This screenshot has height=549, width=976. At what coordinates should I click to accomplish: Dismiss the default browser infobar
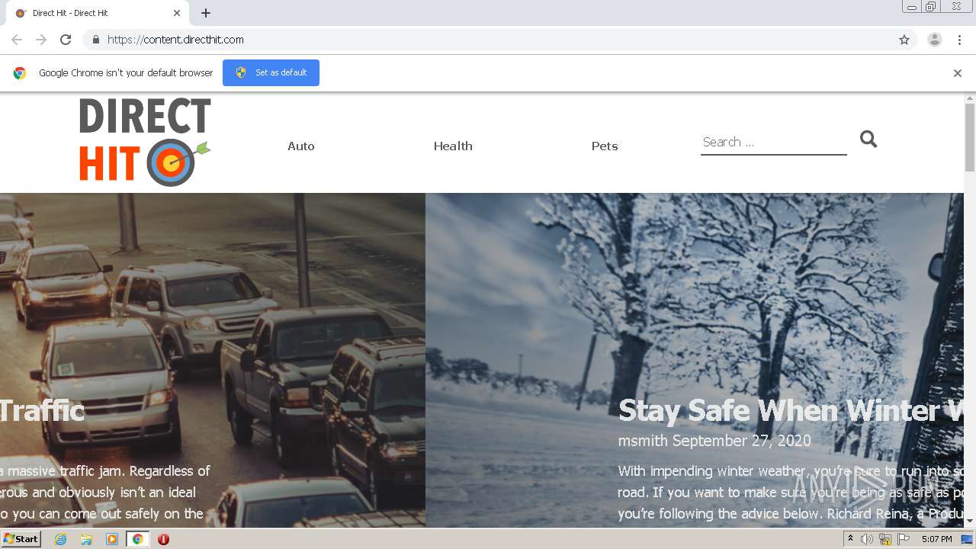958,73
